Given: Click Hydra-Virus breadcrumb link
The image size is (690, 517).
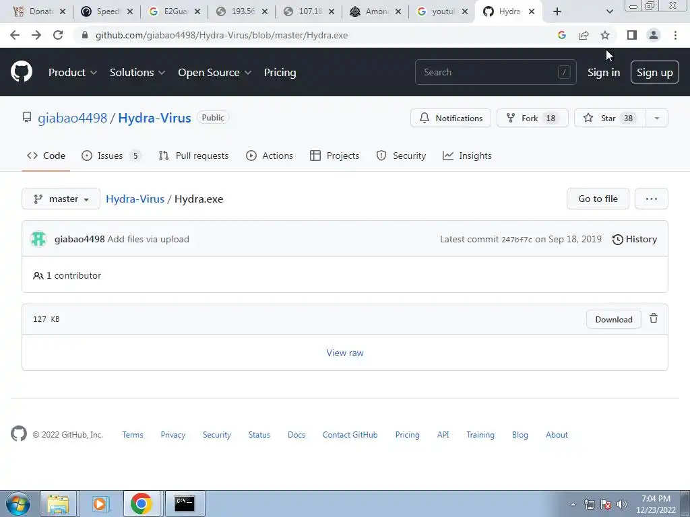Looking at the screenshot, I should (x=135, y=199).
